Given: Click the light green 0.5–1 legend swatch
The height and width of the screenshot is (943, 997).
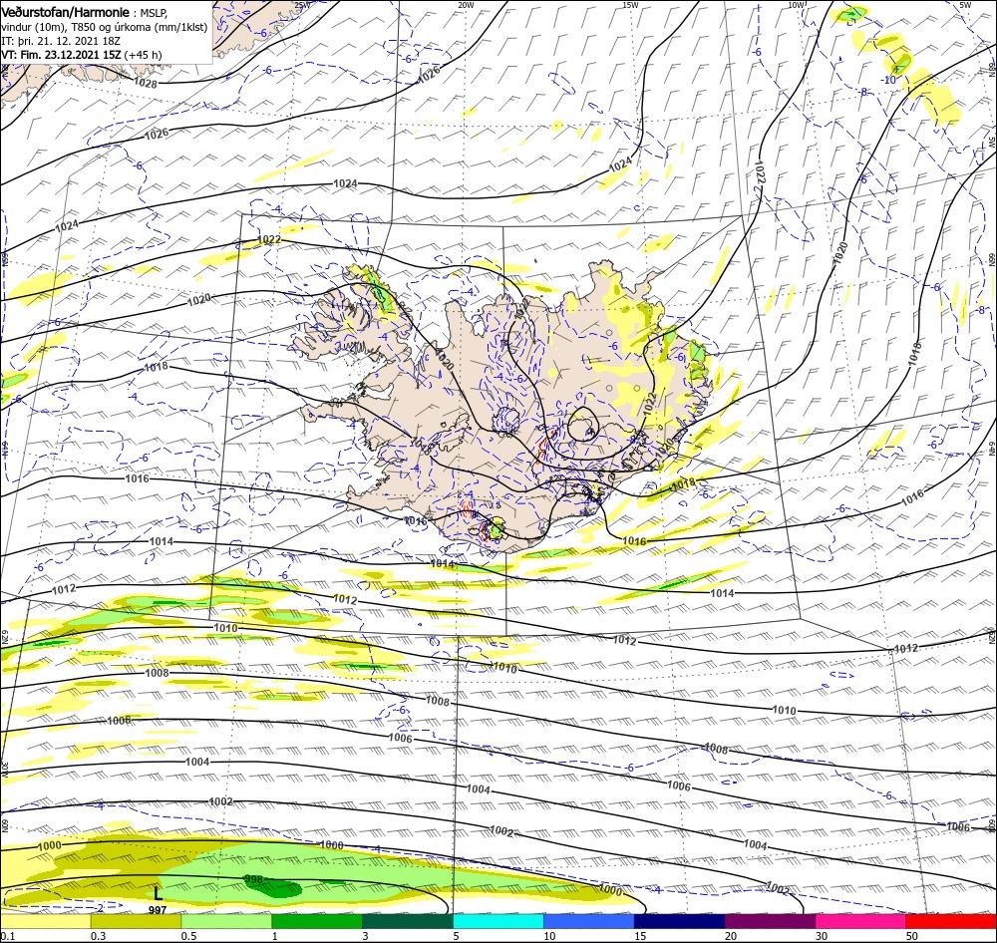Looking at the screenshot, I should (x=226, y=921).
